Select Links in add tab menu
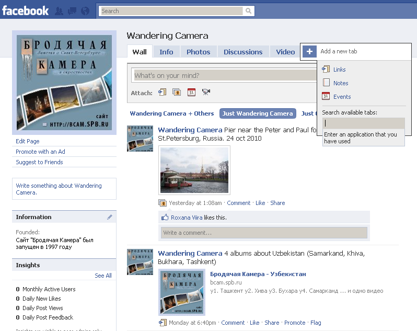417x331 pixels. coord(339,70)
